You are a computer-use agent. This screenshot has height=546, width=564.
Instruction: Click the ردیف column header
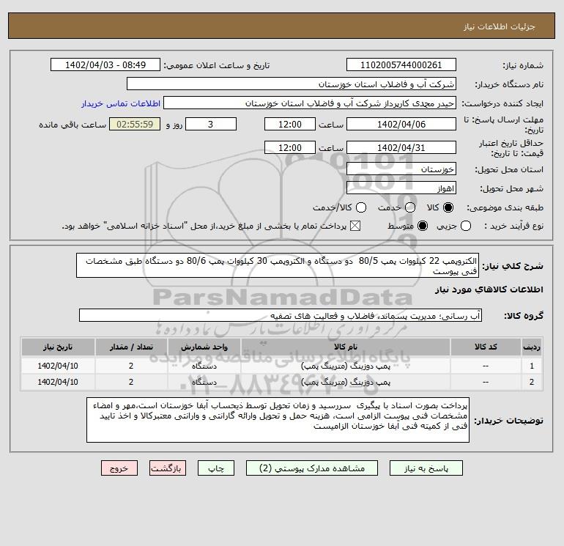pyautogui.click(x=532, y=347)
